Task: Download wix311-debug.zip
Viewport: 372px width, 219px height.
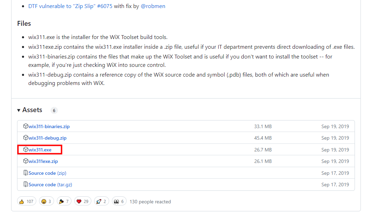Action: pyautogui.click(x=47, y=138)
